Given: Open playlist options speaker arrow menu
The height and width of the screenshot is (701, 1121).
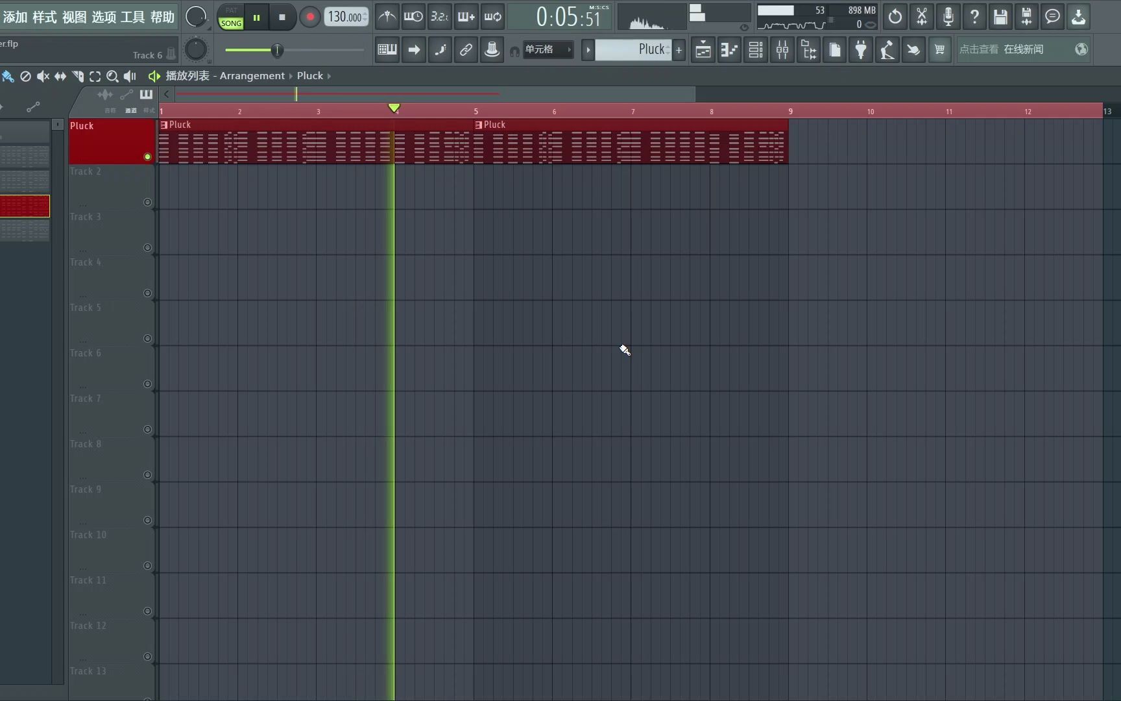Looking at the screenshot, I should click(154, 76).
